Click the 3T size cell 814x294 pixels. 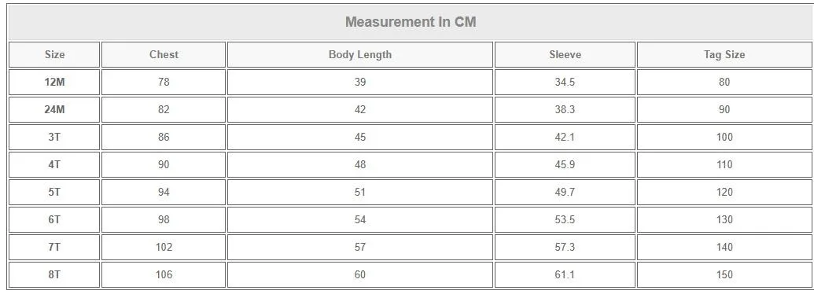[x=54, y=137]
